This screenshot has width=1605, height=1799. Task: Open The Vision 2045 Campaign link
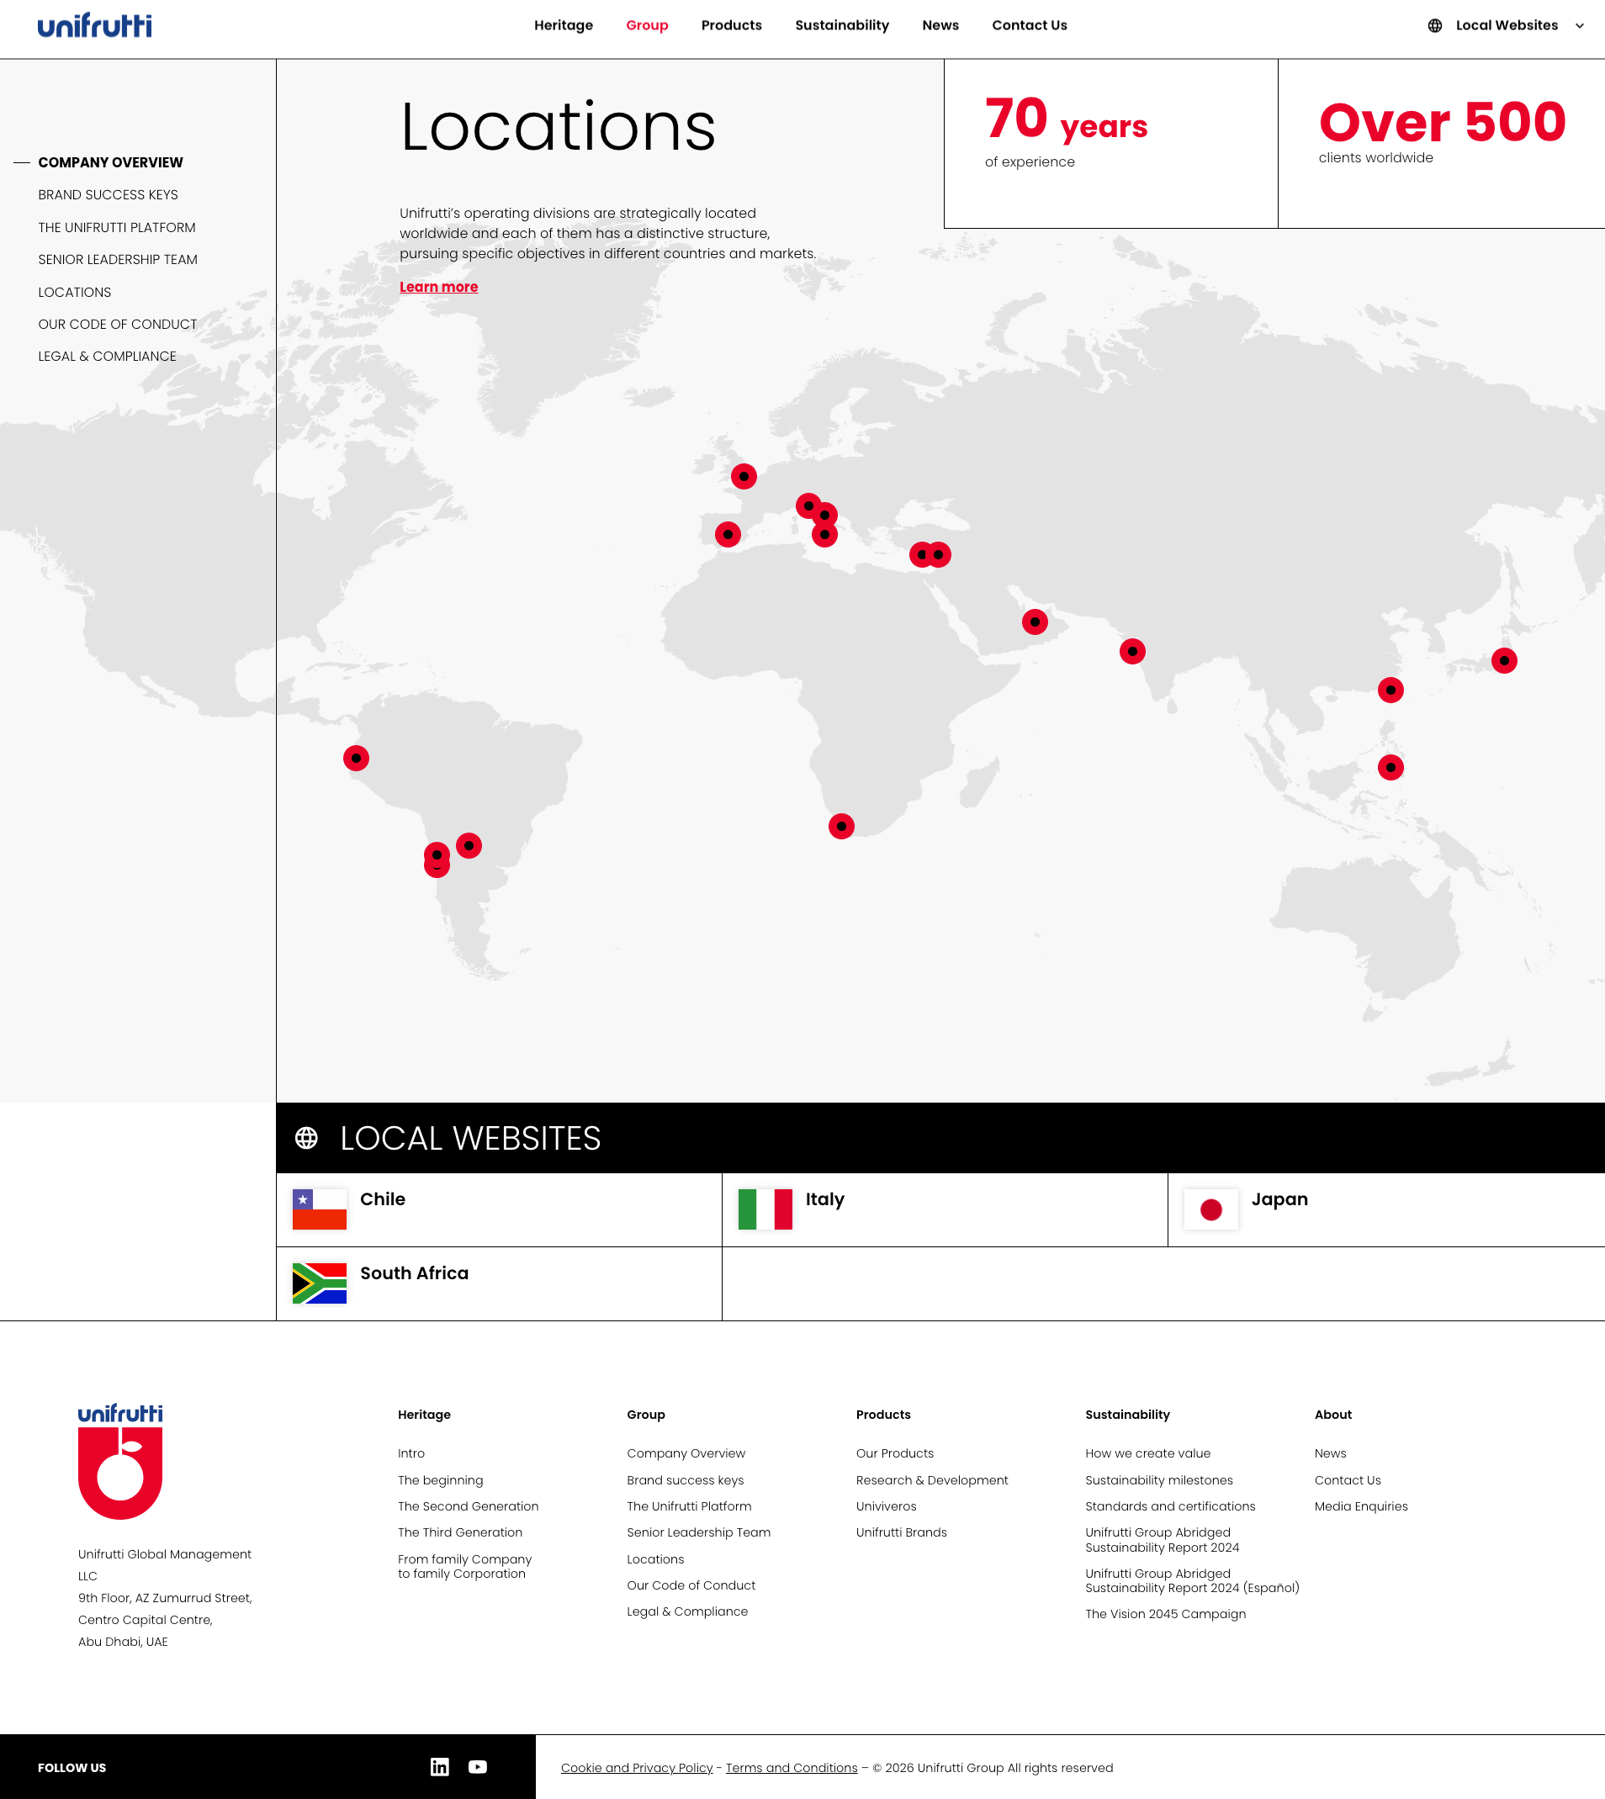[x=1166, y=1614]
